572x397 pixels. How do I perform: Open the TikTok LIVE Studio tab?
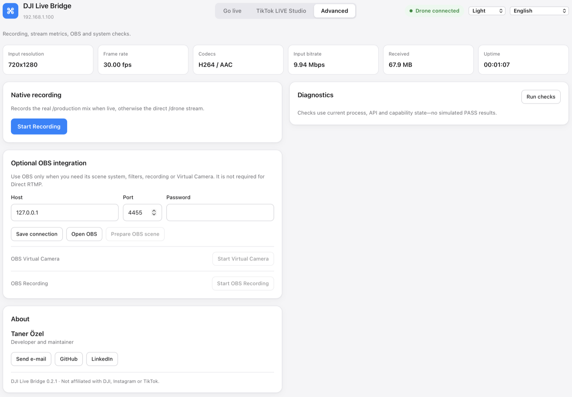pyautogui.click(x=281, y=11)
